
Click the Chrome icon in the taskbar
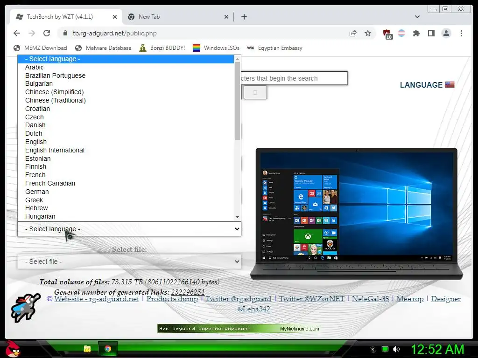(x=108, y=349)
